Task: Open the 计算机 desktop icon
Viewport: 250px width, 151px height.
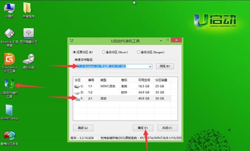Action: click(9, 10)
